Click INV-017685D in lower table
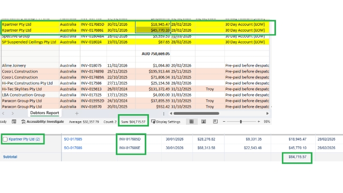This screenshot has height=193, width=343. [x=130, y=139]
